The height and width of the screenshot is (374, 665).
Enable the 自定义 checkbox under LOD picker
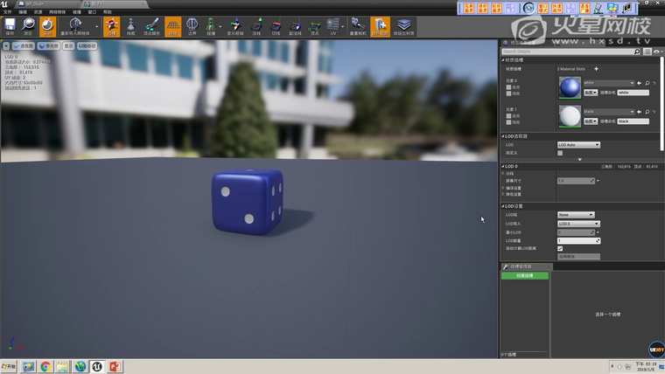point(560,153)
